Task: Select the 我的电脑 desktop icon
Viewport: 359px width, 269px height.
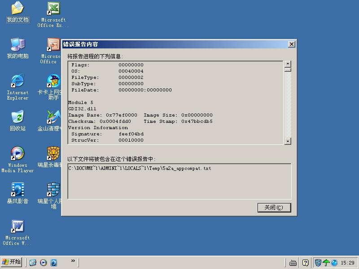Action: point(18,45)
